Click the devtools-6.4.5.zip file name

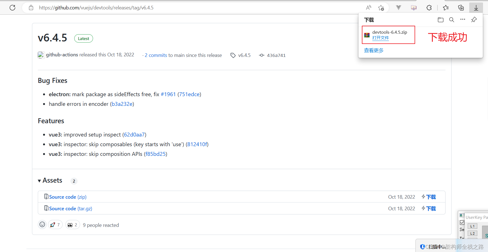pyautogui.click(x=389, y=32)
